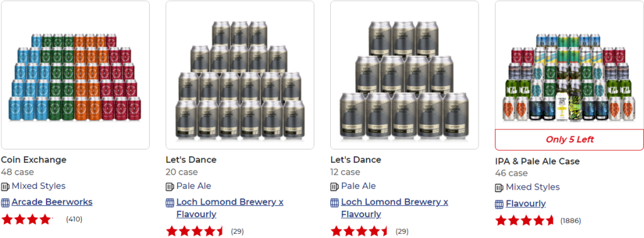Click barrel icon on Let's Dance 20 case brewery
Image resolution: width=644 pixels, height=238 pixels.
(170, 202)
